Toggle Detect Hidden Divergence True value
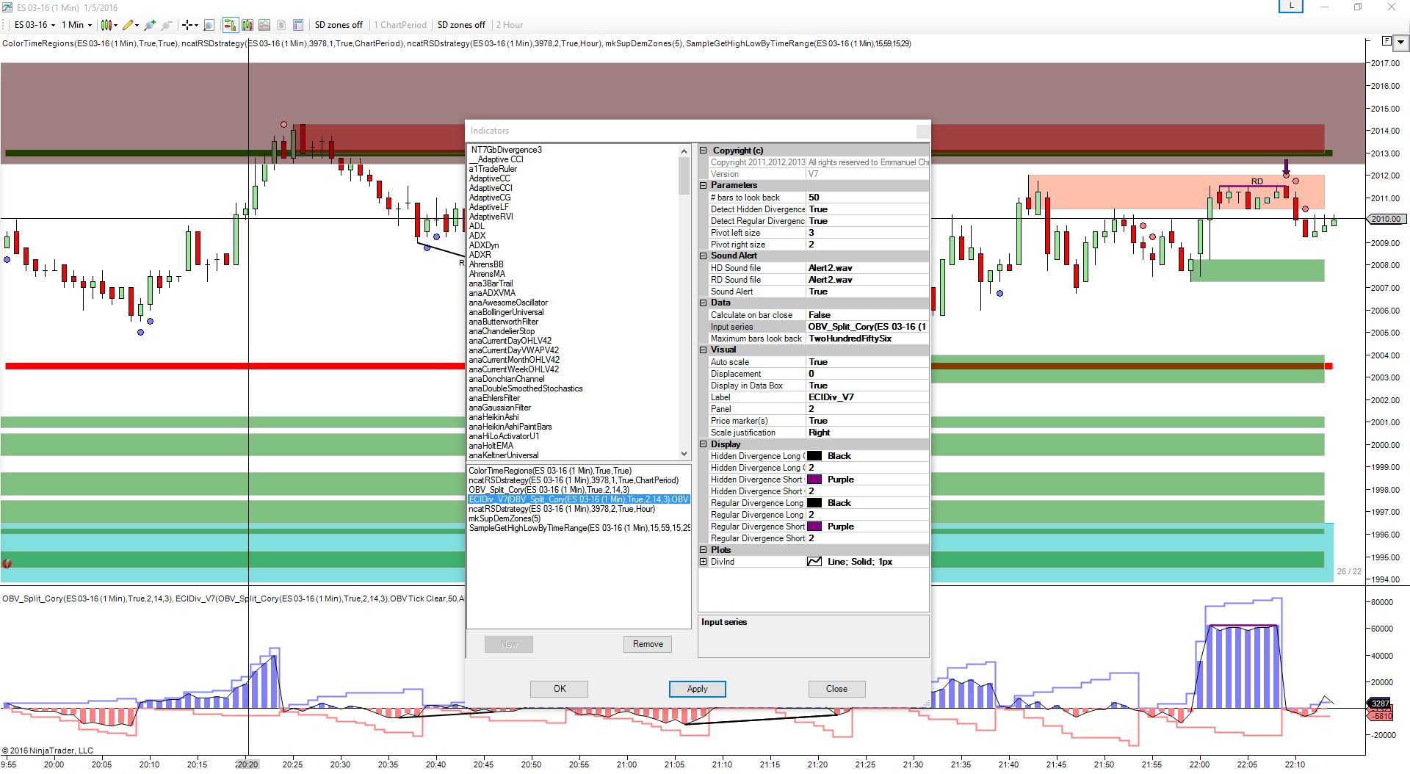 click(867, 209)
